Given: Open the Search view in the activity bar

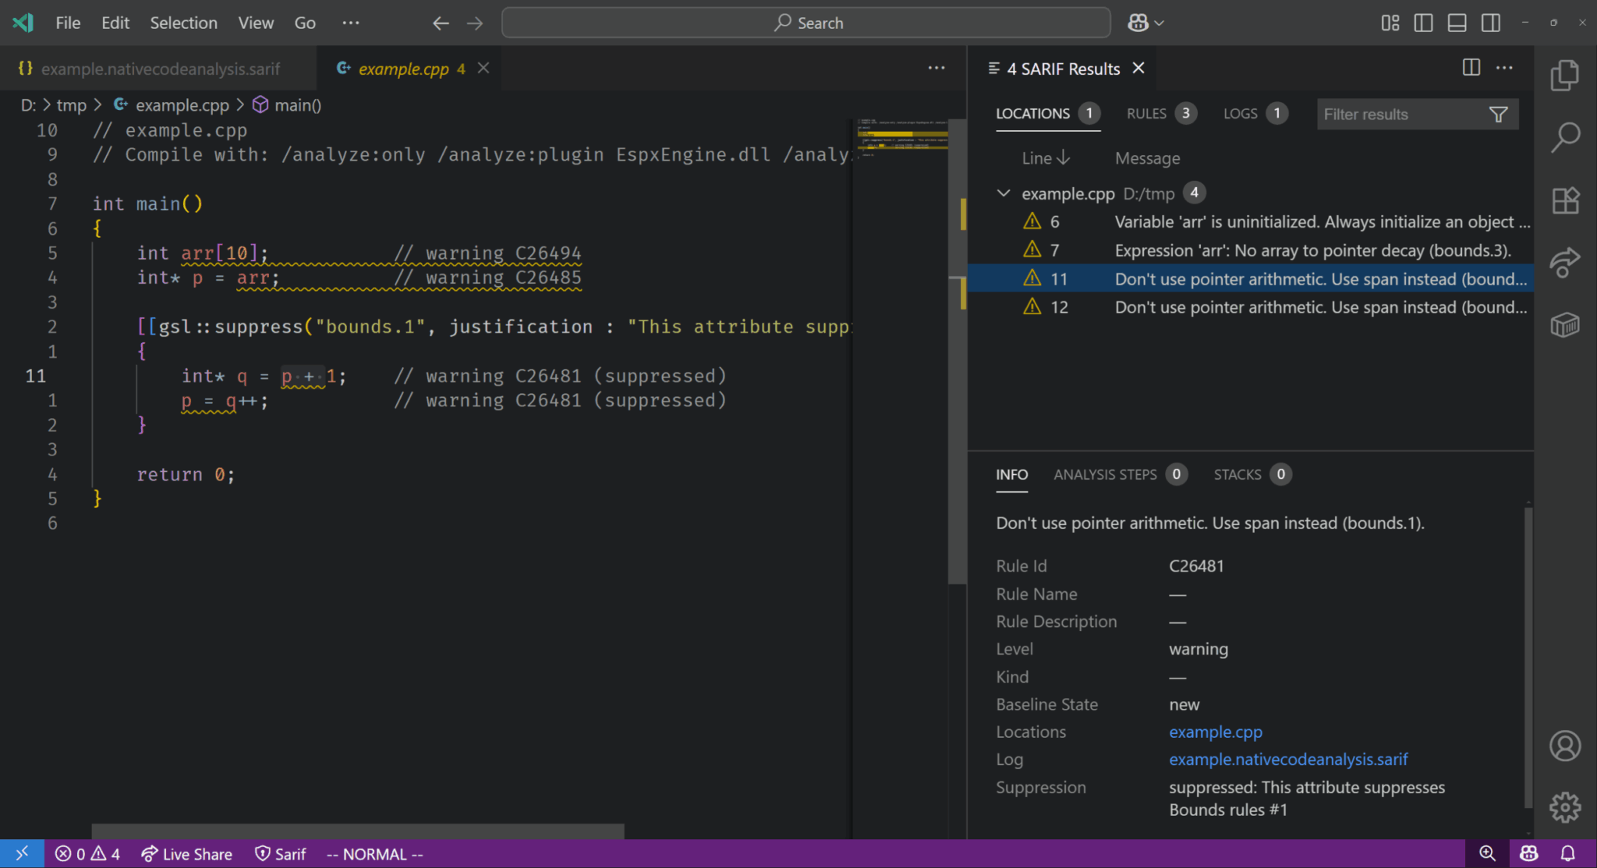Looking at the screenshot, I should (x=1565, y=137).
